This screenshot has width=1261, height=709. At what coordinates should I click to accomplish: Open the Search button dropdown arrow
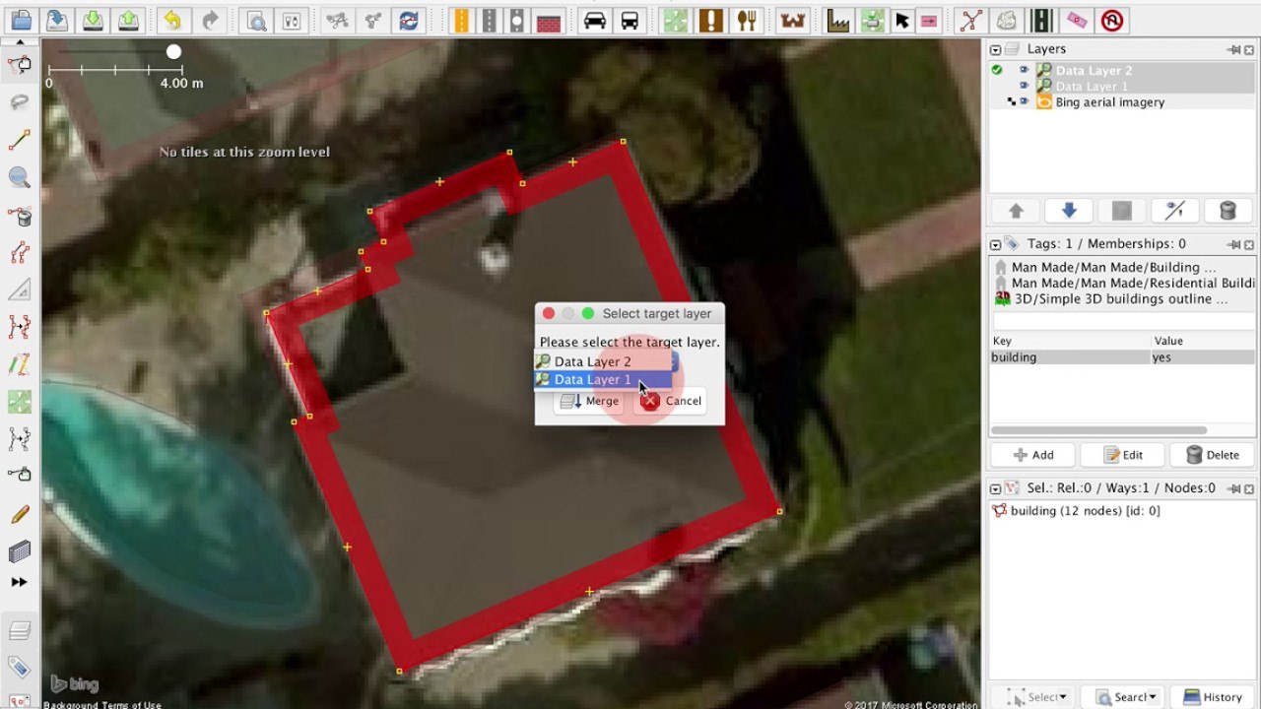point(1151,697)
